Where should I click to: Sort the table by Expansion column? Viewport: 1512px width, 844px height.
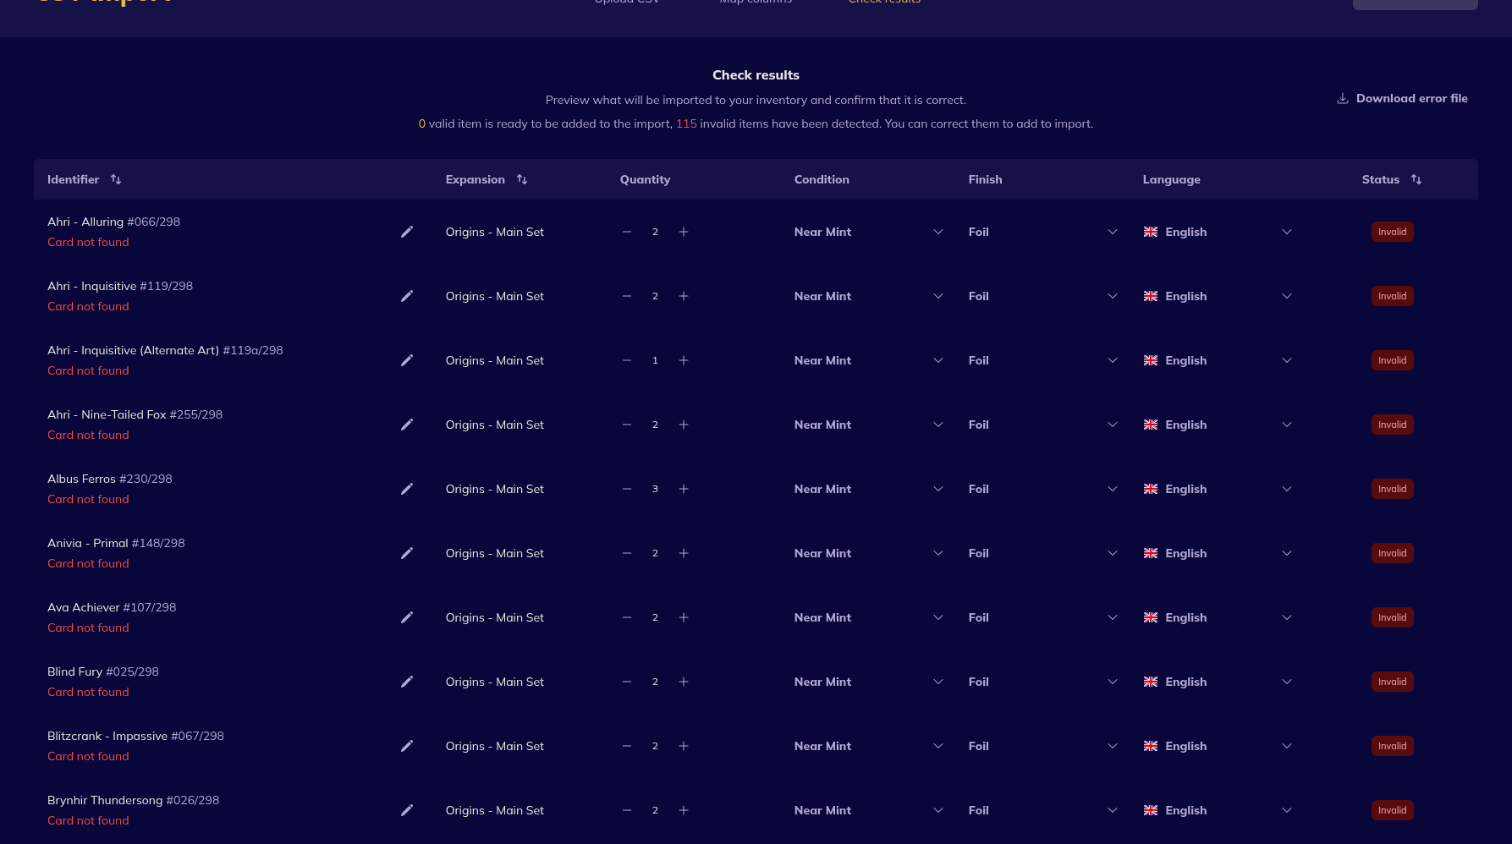(x=522, y=179)
